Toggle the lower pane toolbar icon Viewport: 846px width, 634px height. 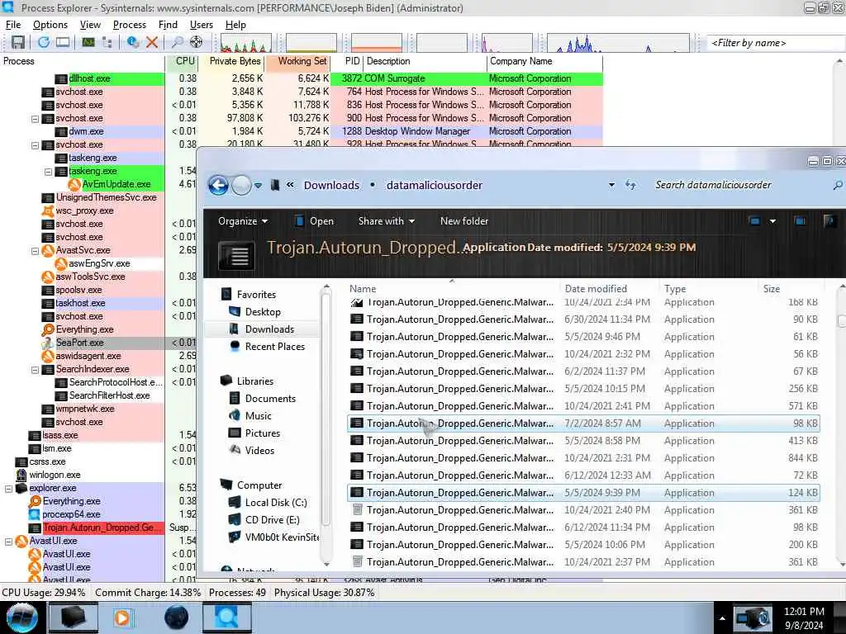63,42
